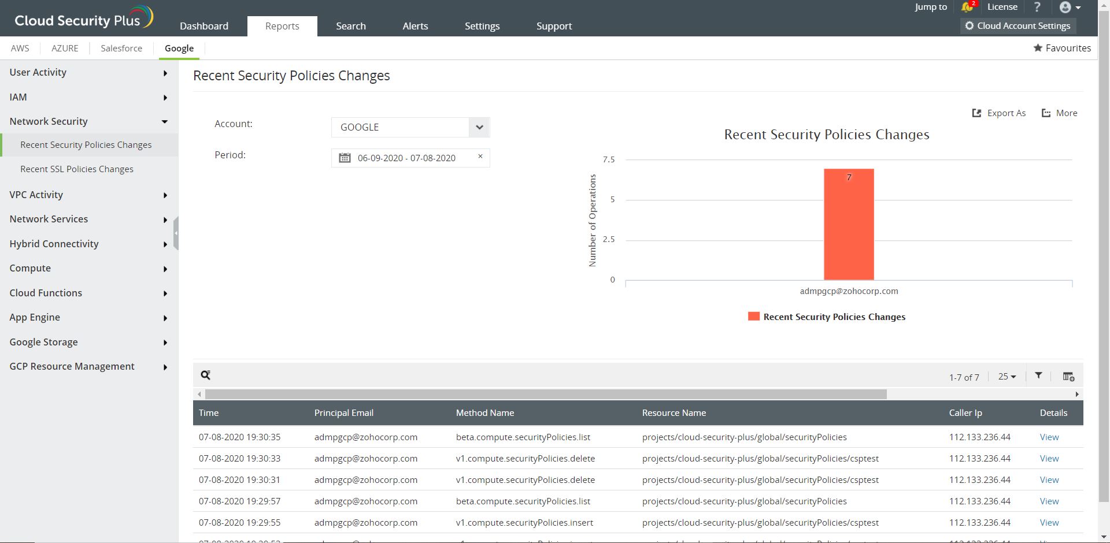Viewport: 1110px width, 543px height.
Task: Open the More options menu
Action: pos(1059,113)
